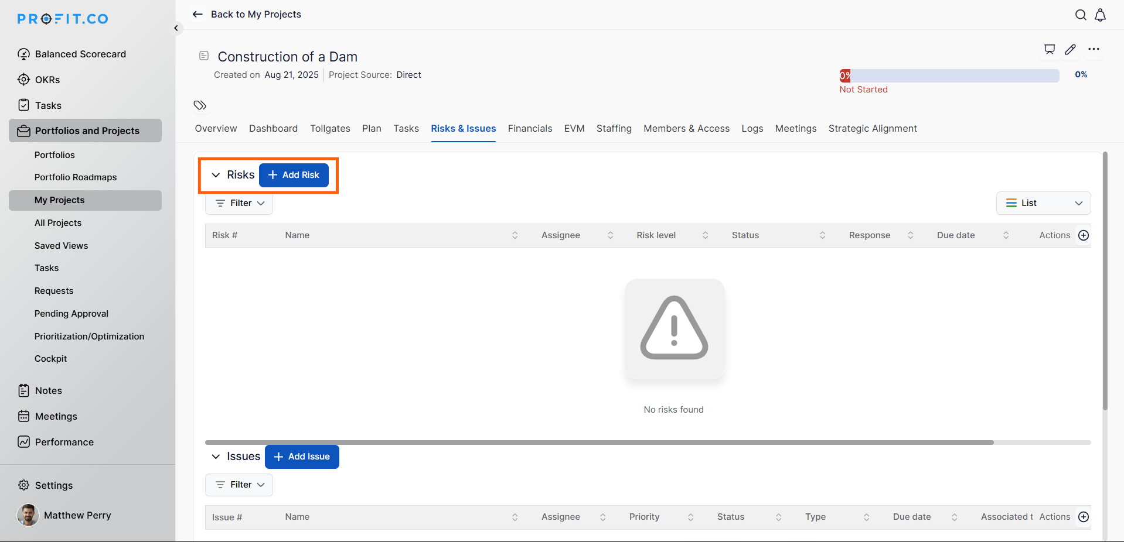
Task: Click the project progress bar
Action: tap(949, 76)
